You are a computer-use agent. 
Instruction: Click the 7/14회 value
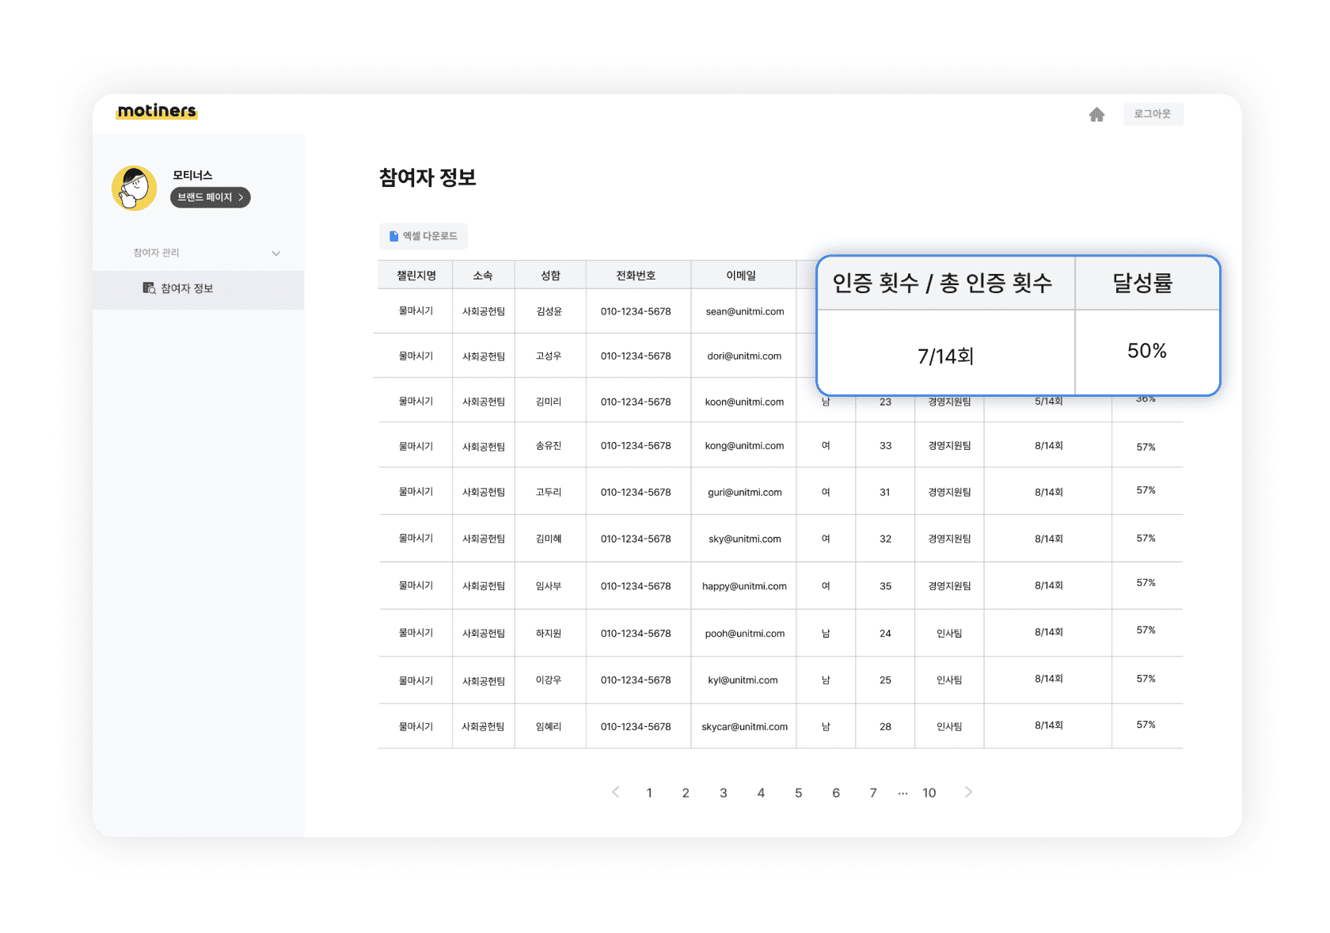(x=945, y=356)
